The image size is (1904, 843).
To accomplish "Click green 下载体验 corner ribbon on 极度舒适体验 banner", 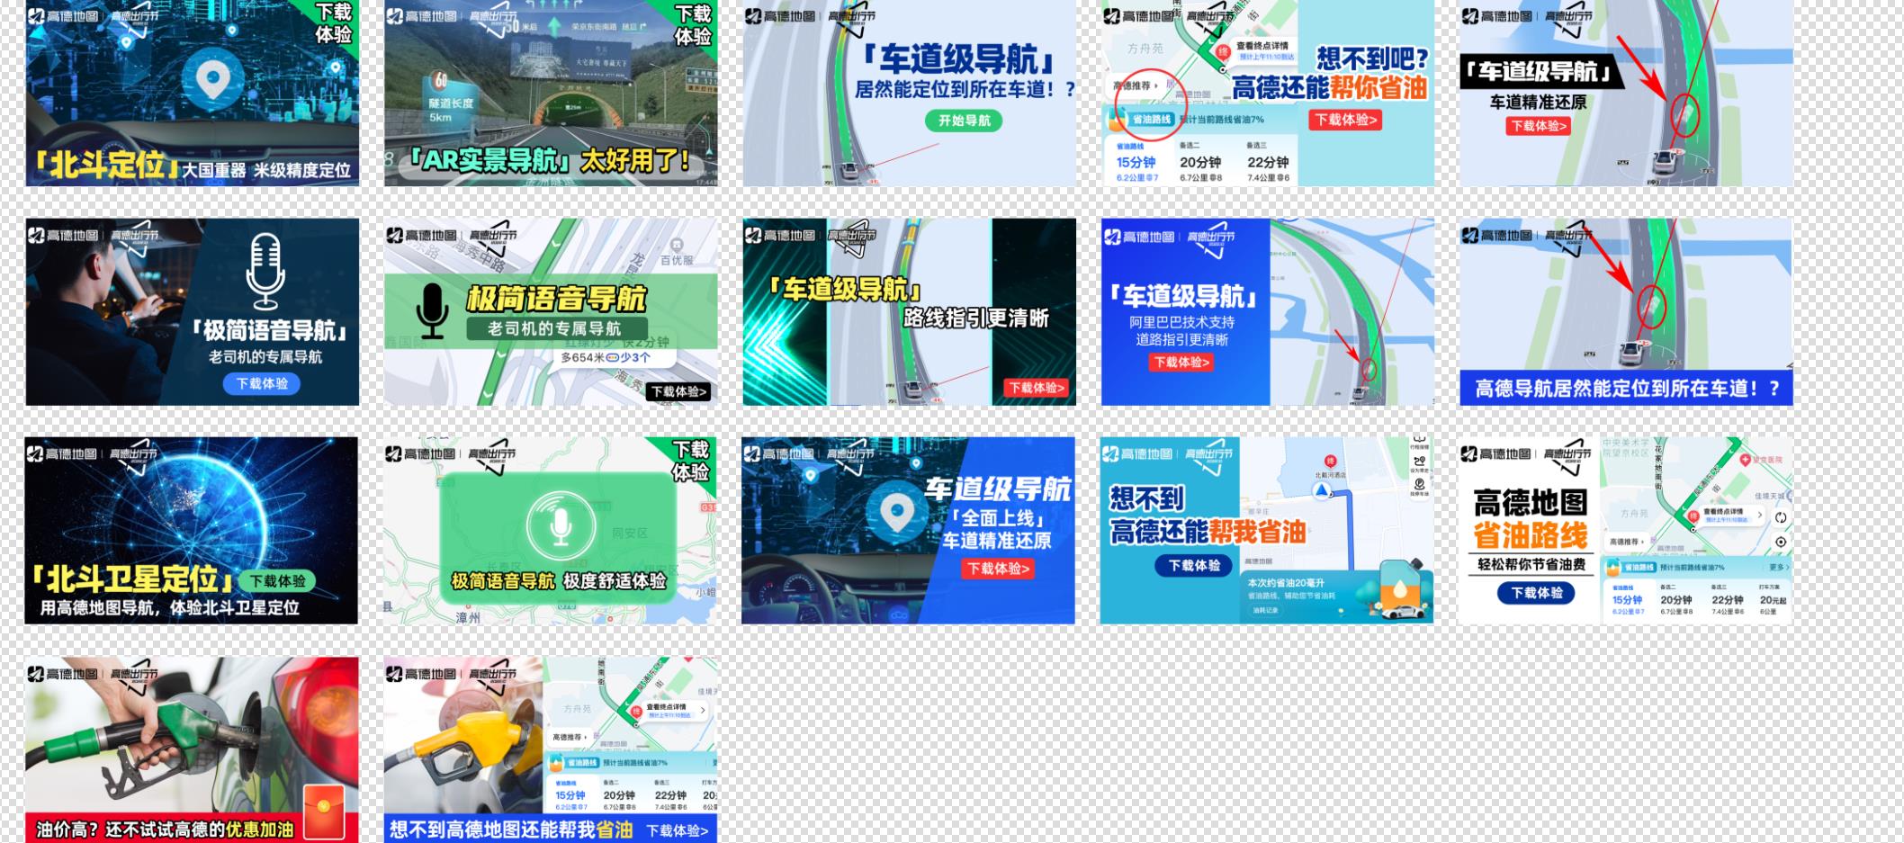I will 691,461.
